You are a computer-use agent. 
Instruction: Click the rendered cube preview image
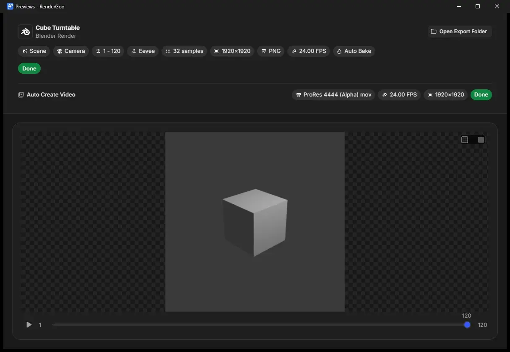tap(255, 222)
